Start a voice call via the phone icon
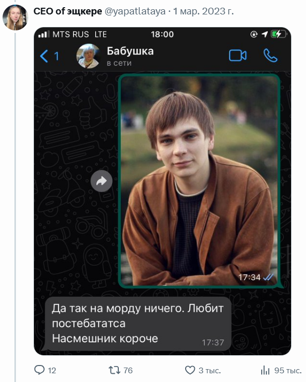Screen dimensions: 306x382 [x=270, y=56]
